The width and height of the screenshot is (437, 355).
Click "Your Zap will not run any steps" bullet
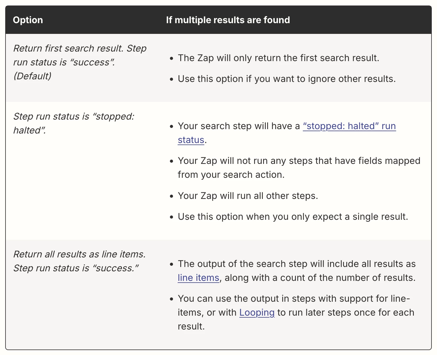click(299, 168)
